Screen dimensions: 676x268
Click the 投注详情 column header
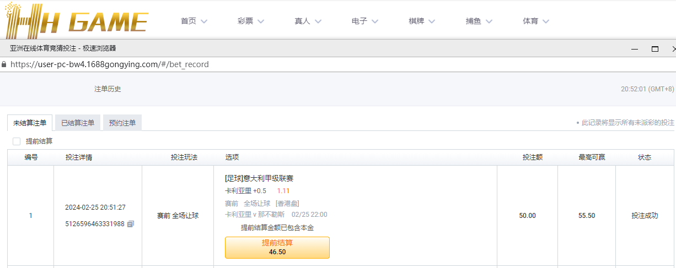(79, 157)
